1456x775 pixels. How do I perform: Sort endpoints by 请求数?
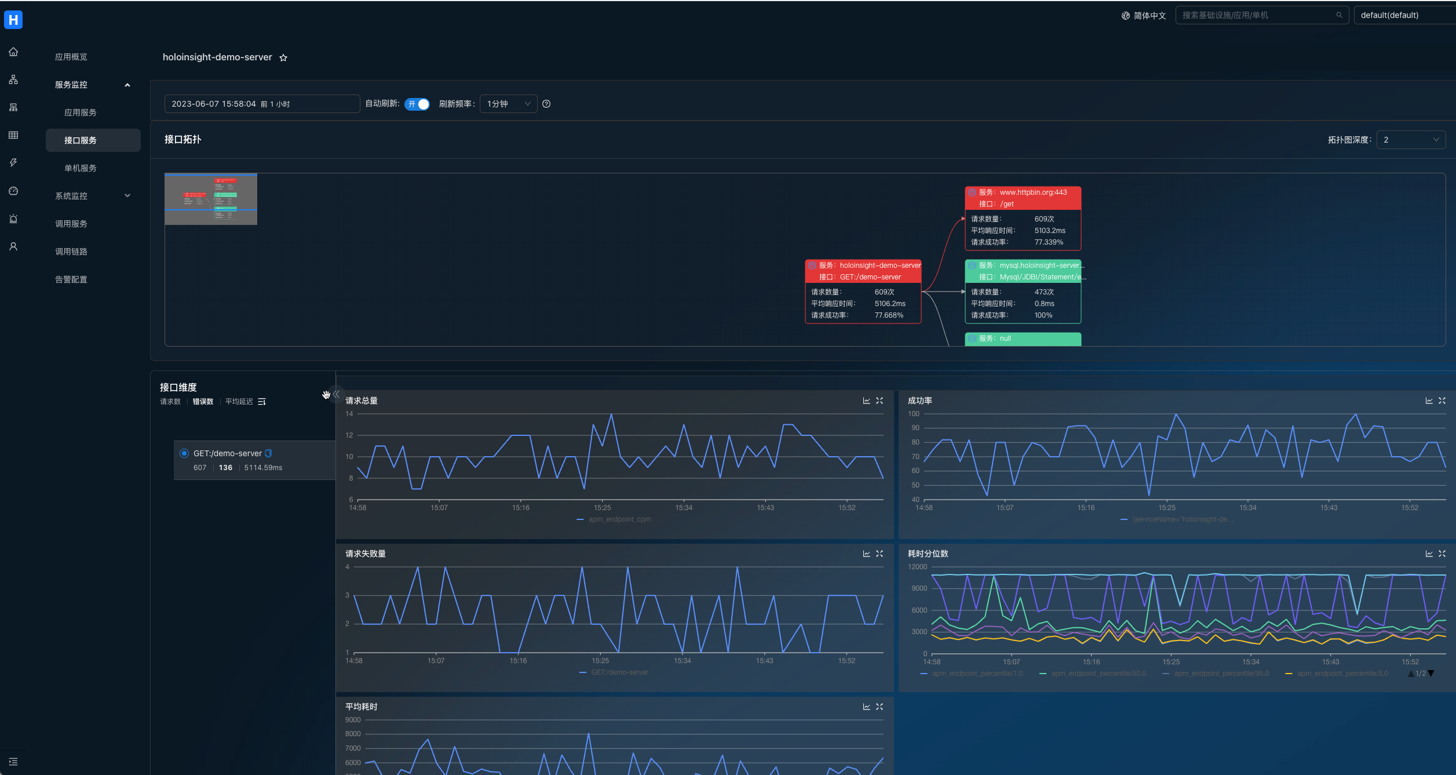pos(170,402)
